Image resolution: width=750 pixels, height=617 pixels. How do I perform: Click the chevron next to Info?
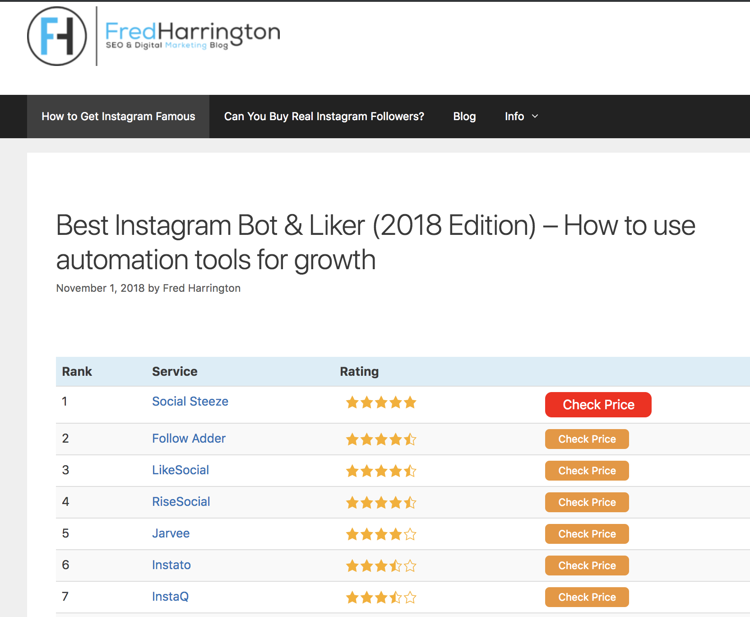click(535, 117)
